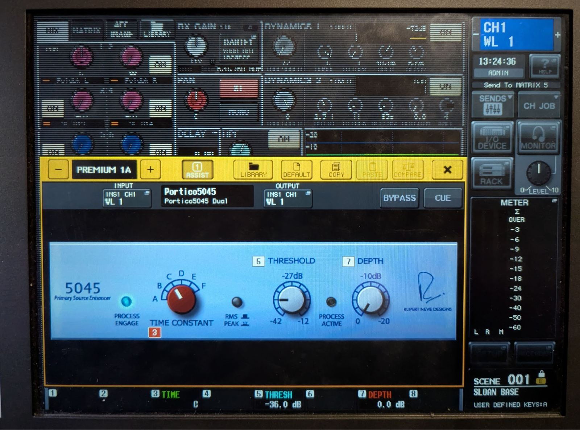Open the MONITOR screen

538,138
